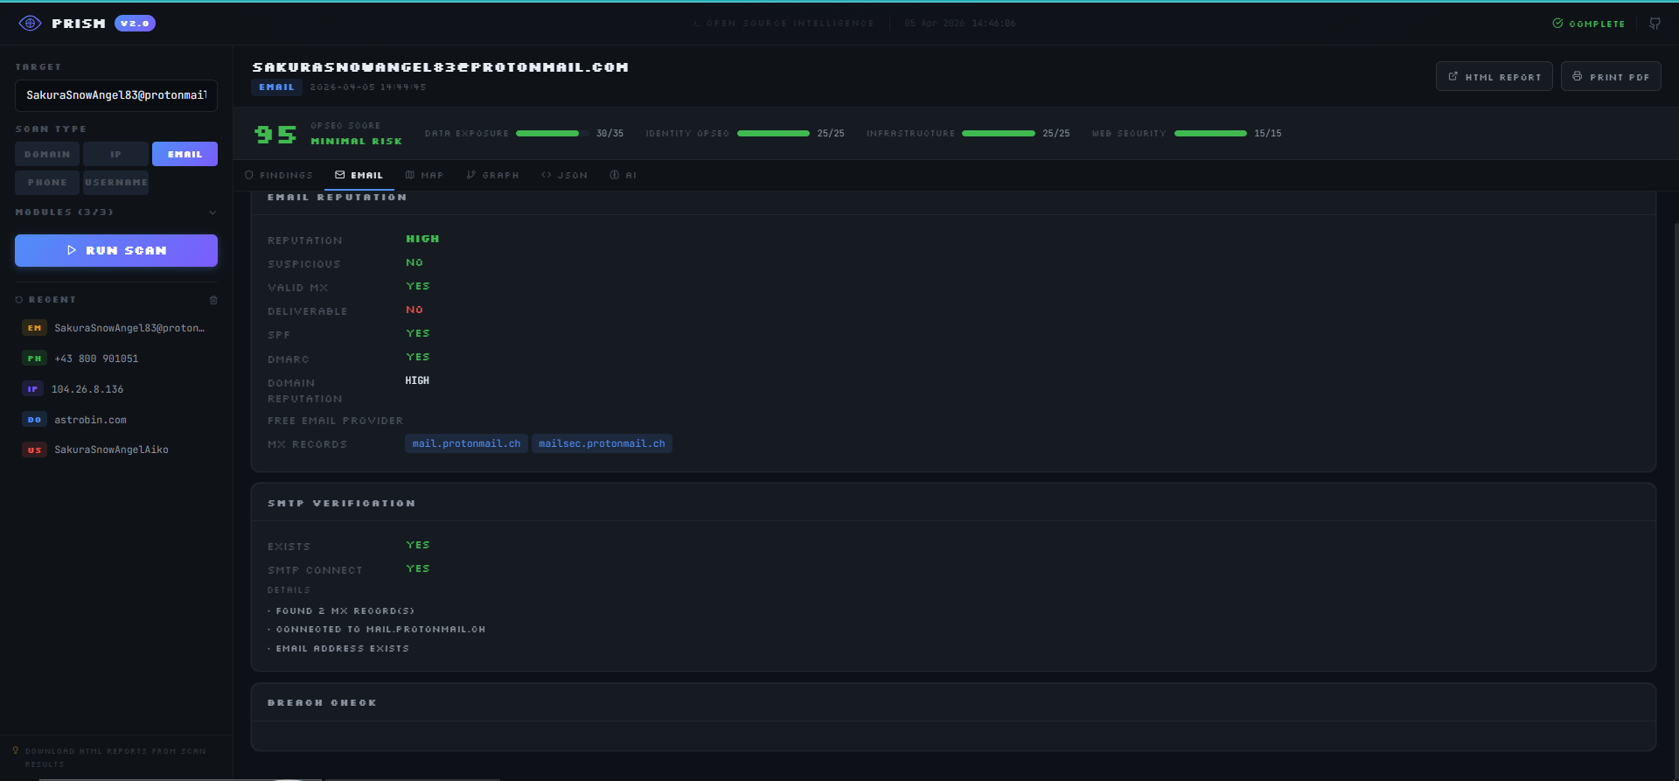Click the 15/15 Web Security value
This screenshot has width=1679, height=781.
pyautogui.click(x=1267, y=134)
